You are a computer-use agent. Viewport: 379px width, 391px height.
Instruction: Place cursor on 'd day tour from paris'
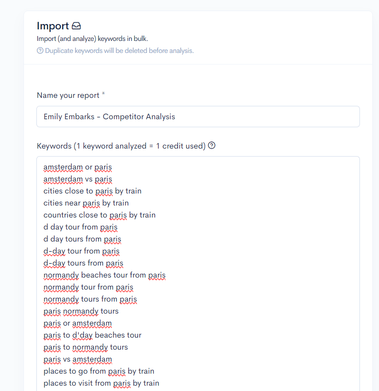coord(80,227)
